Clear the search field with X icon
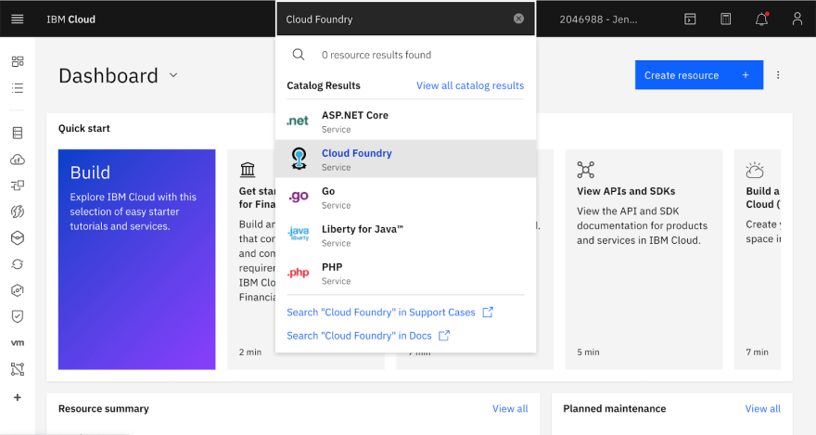 pyautogui.click(x=518, y=19)
